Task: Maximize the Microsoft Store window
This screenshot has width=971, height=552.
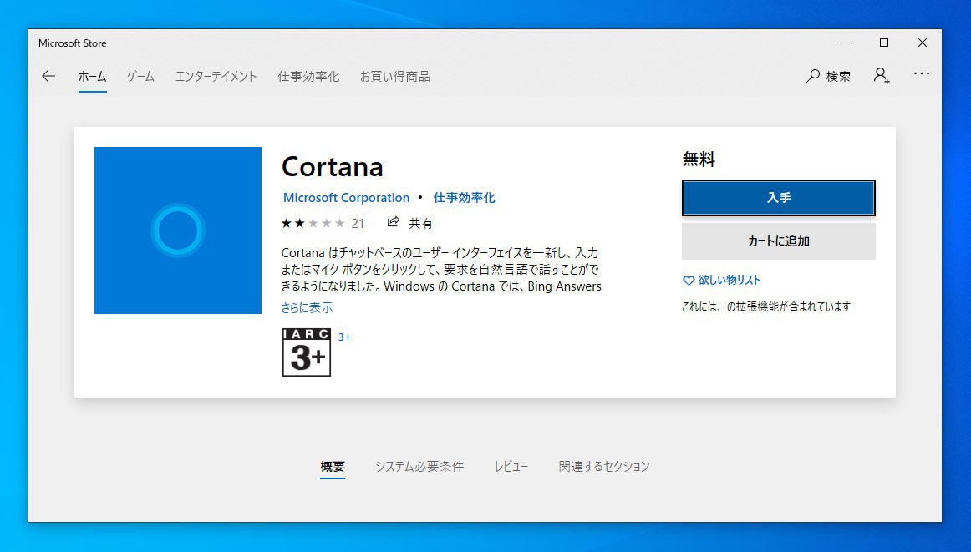Action: [x=884, y=43]
